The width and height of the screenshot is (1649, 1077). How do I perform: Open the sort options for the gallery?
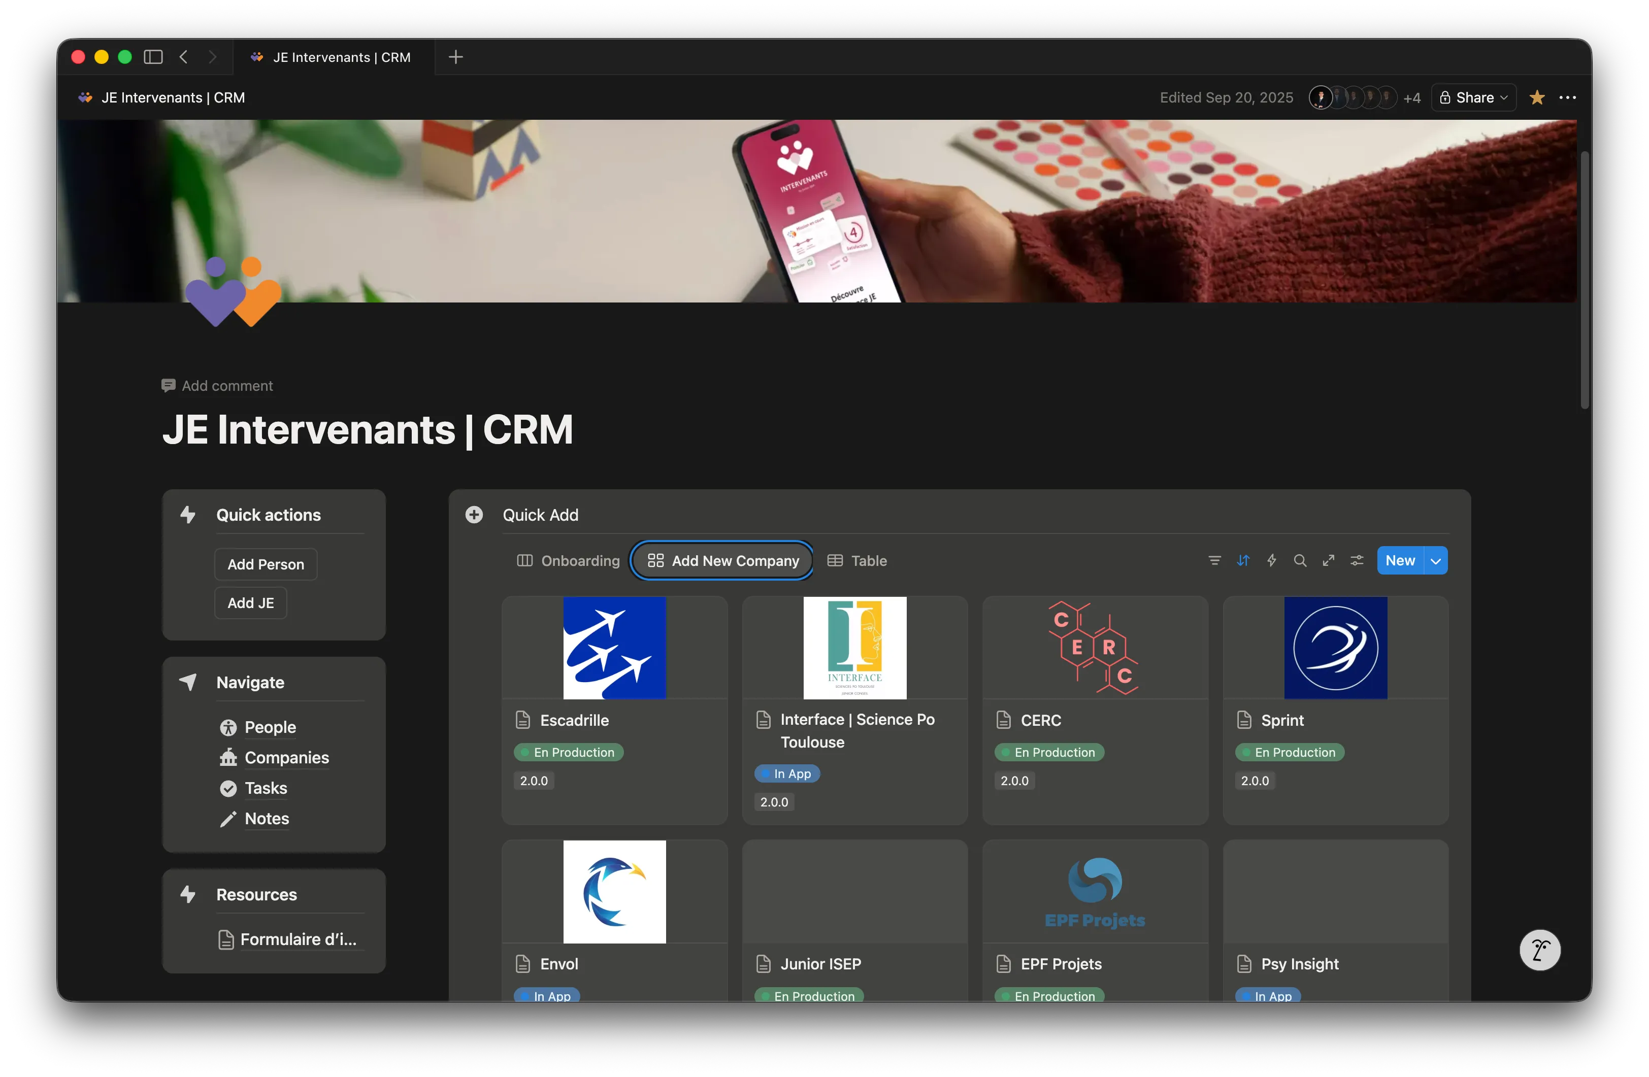1243,560
